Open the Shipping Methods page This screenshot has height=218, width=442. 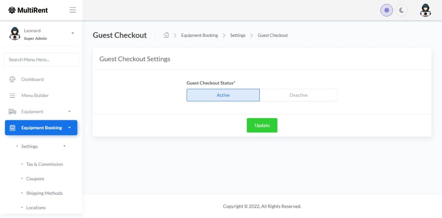pos(44,193)
